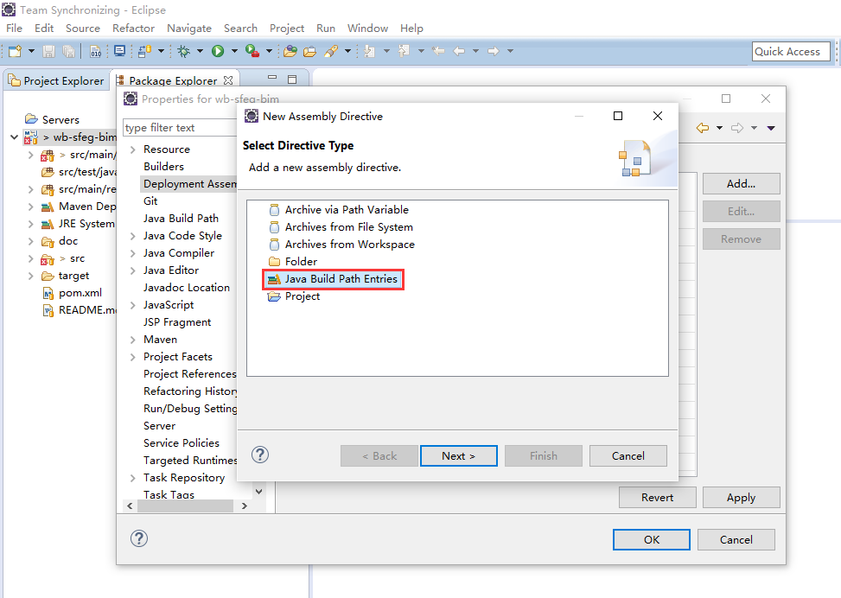
Task: Click the Open Type toolbar icon
Action: tap(290, 51)
